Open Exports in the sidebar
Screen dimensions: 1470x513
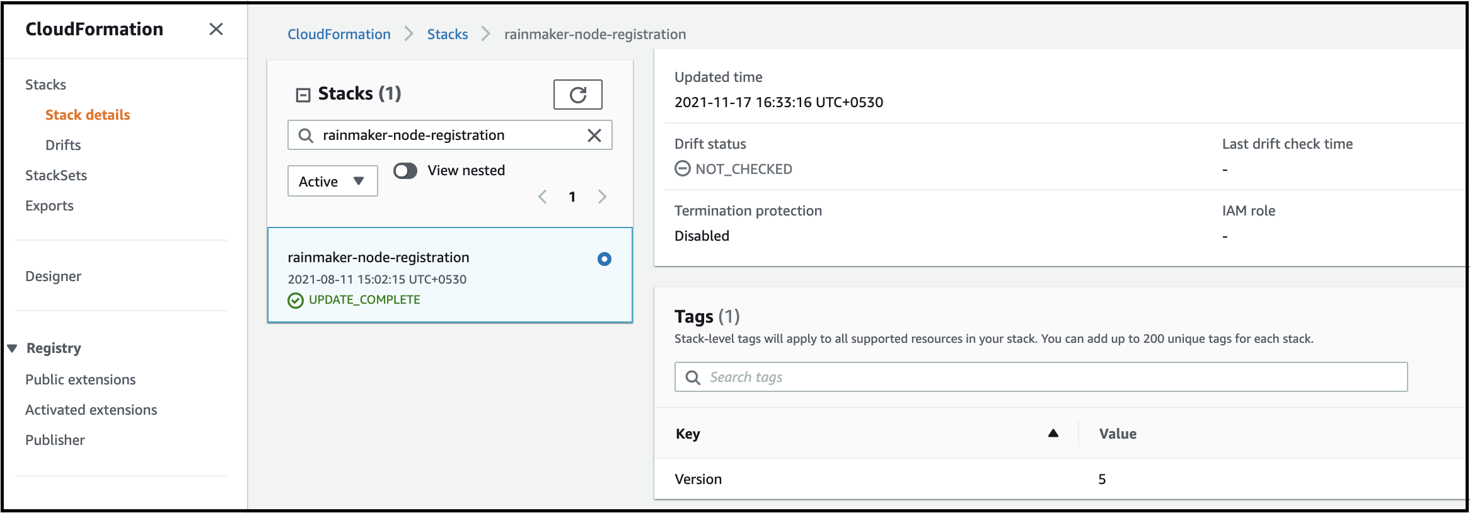click(49, 205)
